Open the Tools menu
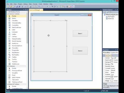The height and width of the screenshot is (93, 124). [x=40, y=4]
